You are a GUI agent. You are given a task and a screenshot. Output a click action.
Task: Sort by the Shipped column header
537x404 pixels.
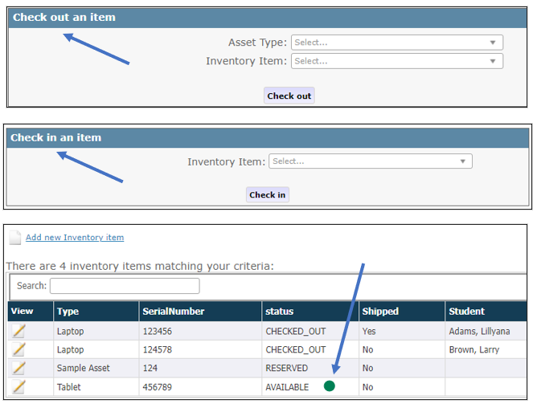click(402, 312)
